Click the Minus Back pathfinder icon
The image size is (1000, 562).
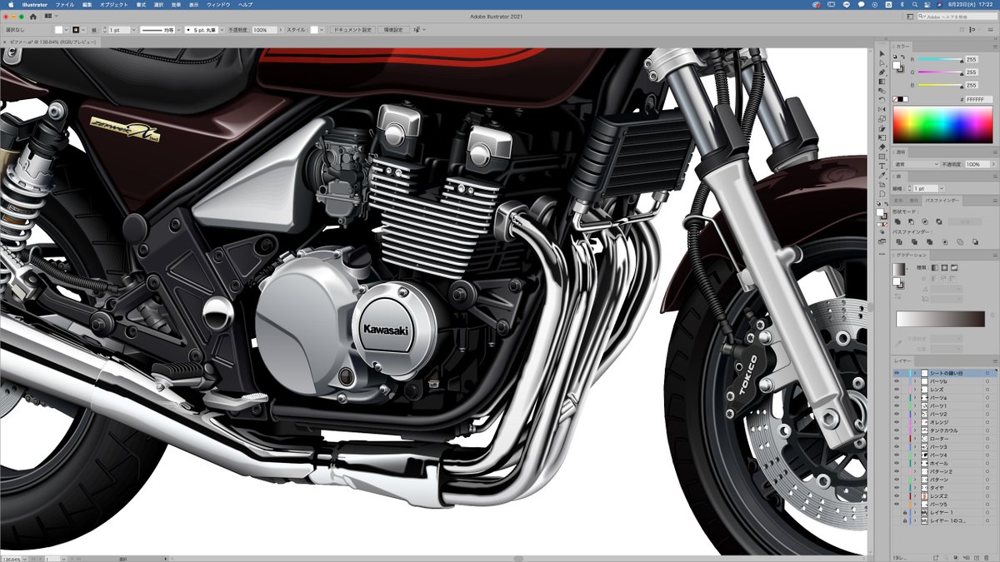coord(975,242)
